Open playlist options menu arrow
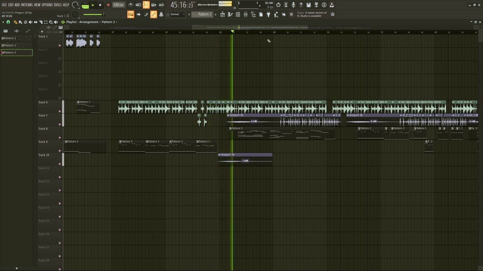The width and height of the screenshot is (483, 271). point(3,22)
